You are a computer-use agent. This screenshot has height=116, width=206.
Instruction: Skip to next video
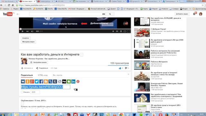coord(27,31)
